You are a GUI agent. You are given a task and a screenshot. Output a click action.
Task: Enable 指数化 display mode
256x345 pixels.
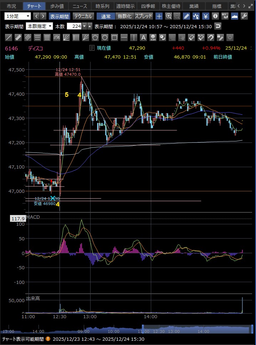pos(124,16)
